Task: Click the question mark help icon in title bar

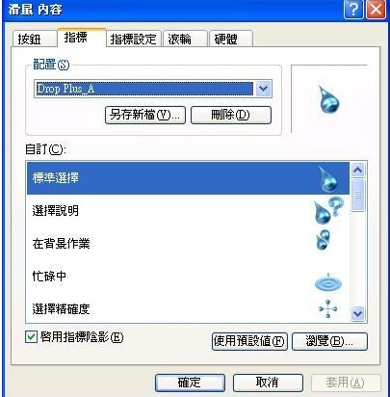Action: [x=353, y=10]
